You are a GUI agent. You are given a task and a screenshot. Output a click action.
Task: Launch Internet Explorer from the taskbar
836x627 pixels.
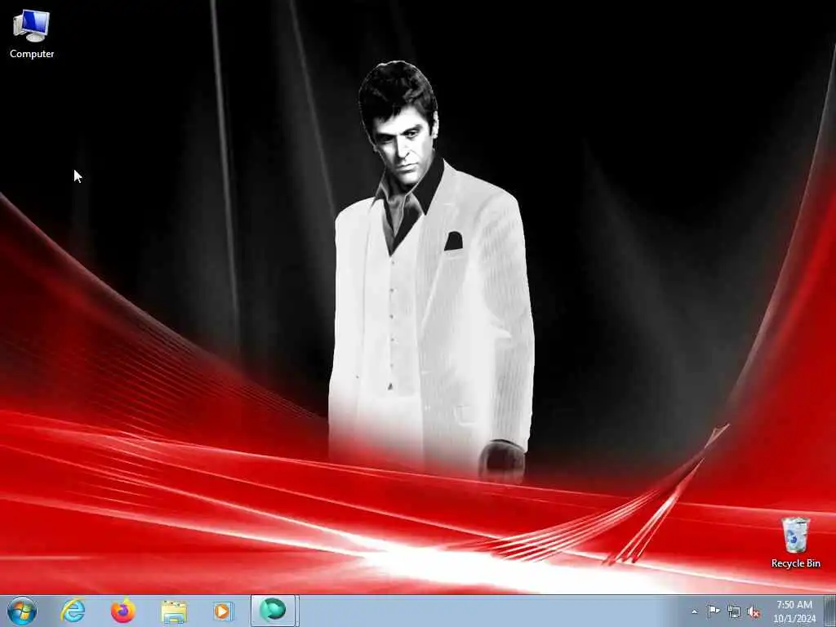tap(73, 611)
